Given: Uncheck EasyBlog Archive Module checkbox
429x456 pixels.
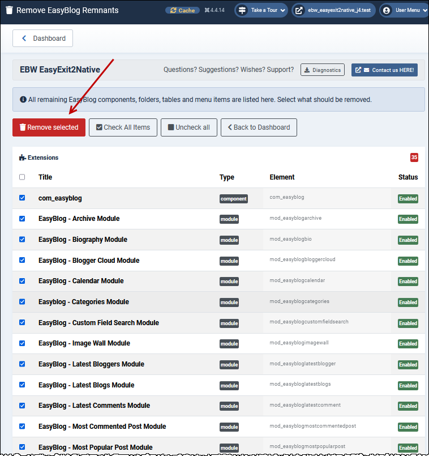Looking at the screenshot, I should pyautogui.click(x=22, y=219).
